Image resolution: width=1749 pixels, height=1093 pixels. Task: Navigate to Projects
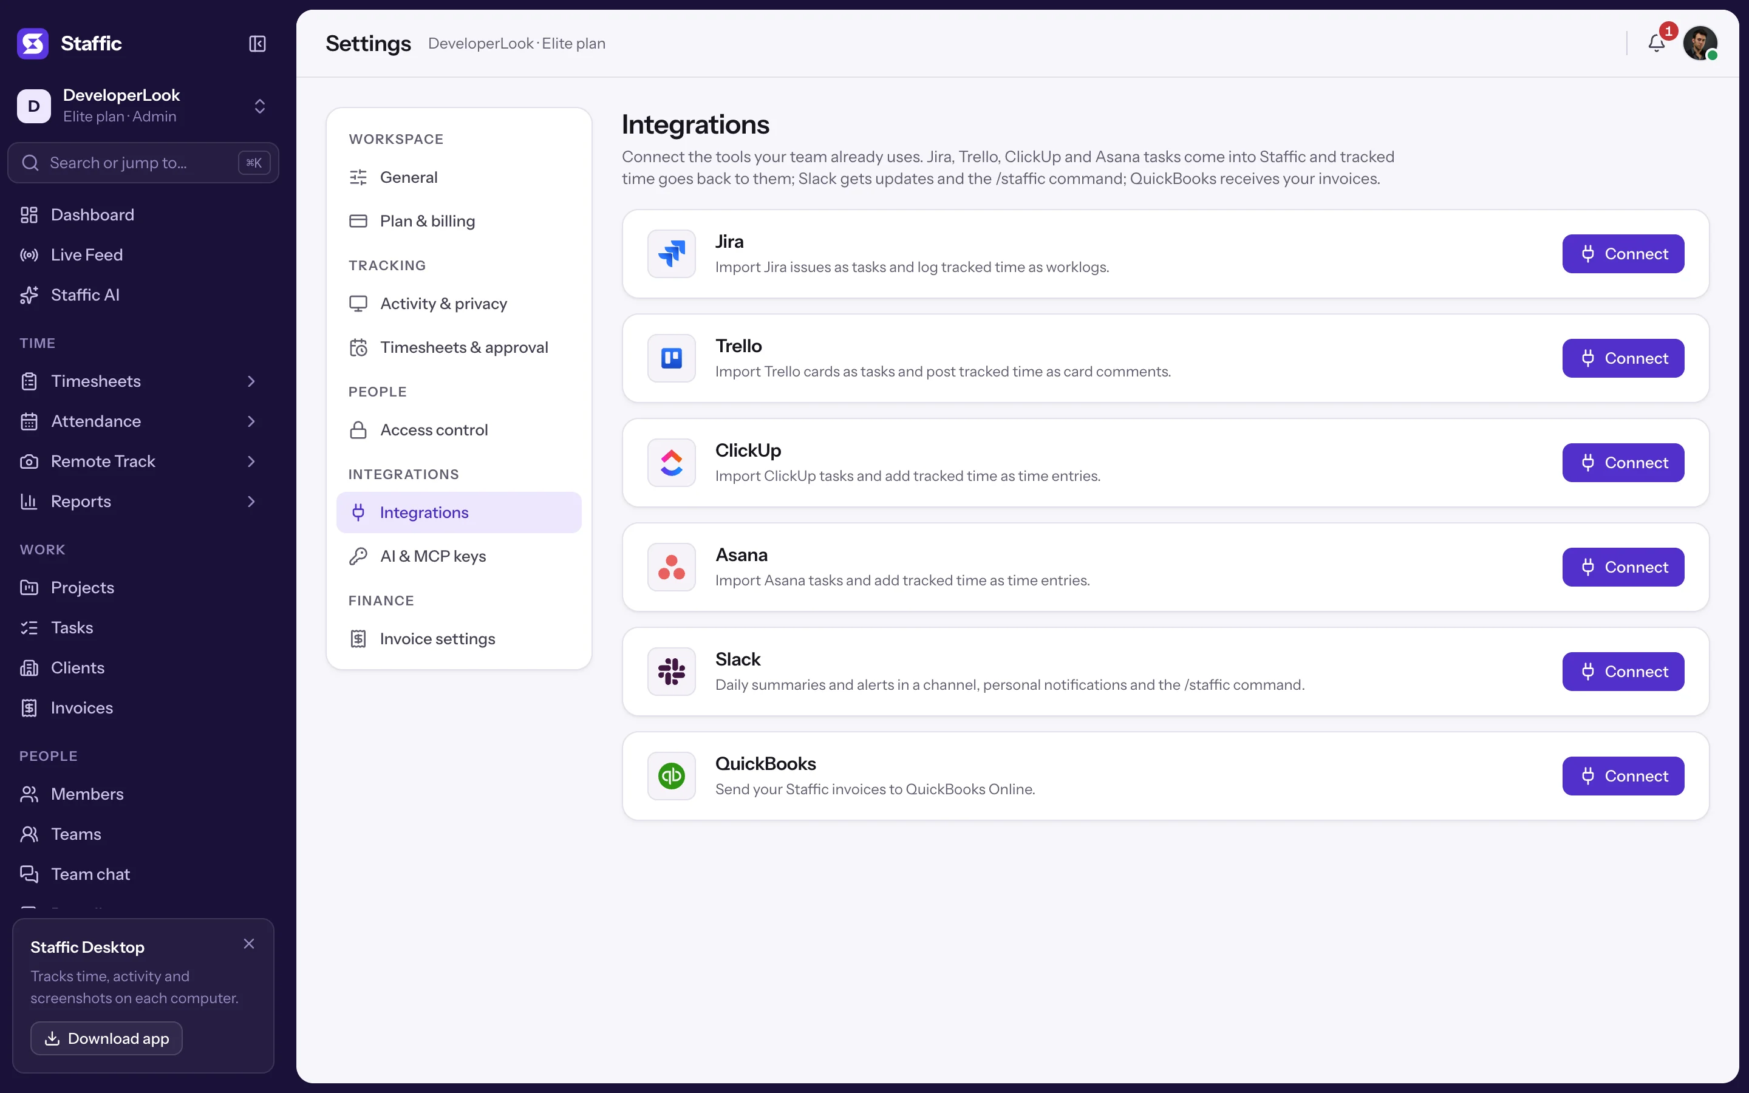(143, 588)
